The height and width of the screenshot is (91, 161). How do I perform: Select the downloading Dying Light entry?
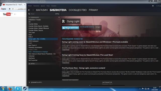[43, 39]
